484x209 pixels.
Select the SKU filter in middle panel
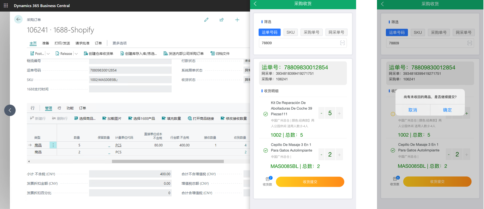point(290,32)
